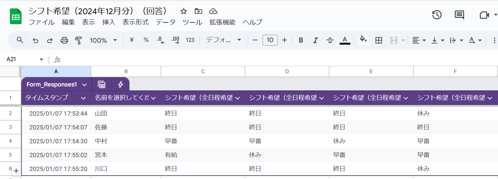Toggle italic formatting
The height and width of the screenshot is (179, 498).
click(315, 40)
